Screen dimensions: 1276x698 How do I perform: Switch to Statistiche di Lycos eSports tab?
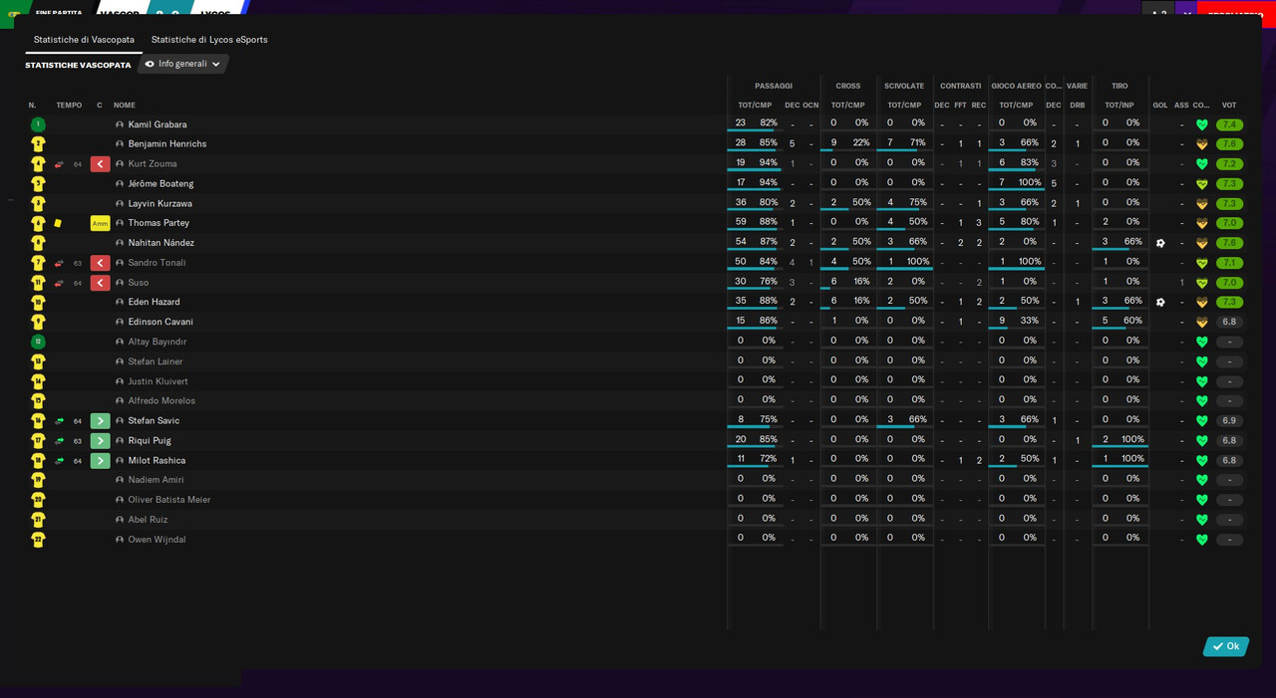pos(209,40)
